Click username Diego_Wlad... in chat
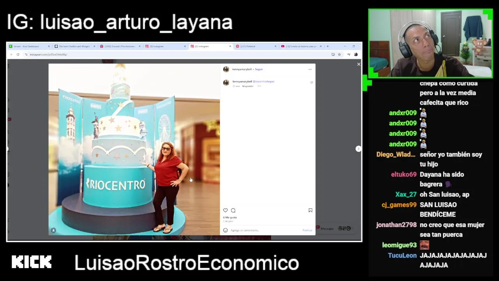Screen dimensions: 499x281 point(396,155)
